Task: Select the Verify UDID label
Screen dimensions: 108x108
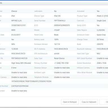Action: click(81, 25)
